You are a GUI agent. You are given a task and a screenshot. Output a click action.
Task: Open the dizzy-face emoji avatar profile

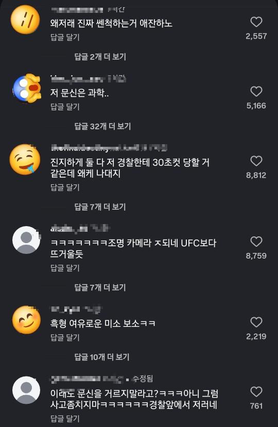[x=25, y=20]
